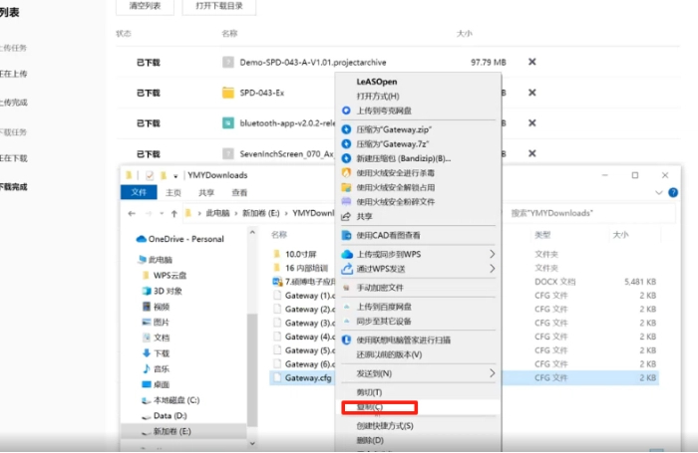Go back using Explorer's back arrow
The height and width of the screenshot is (453, 698).
[x=133, y=213]
